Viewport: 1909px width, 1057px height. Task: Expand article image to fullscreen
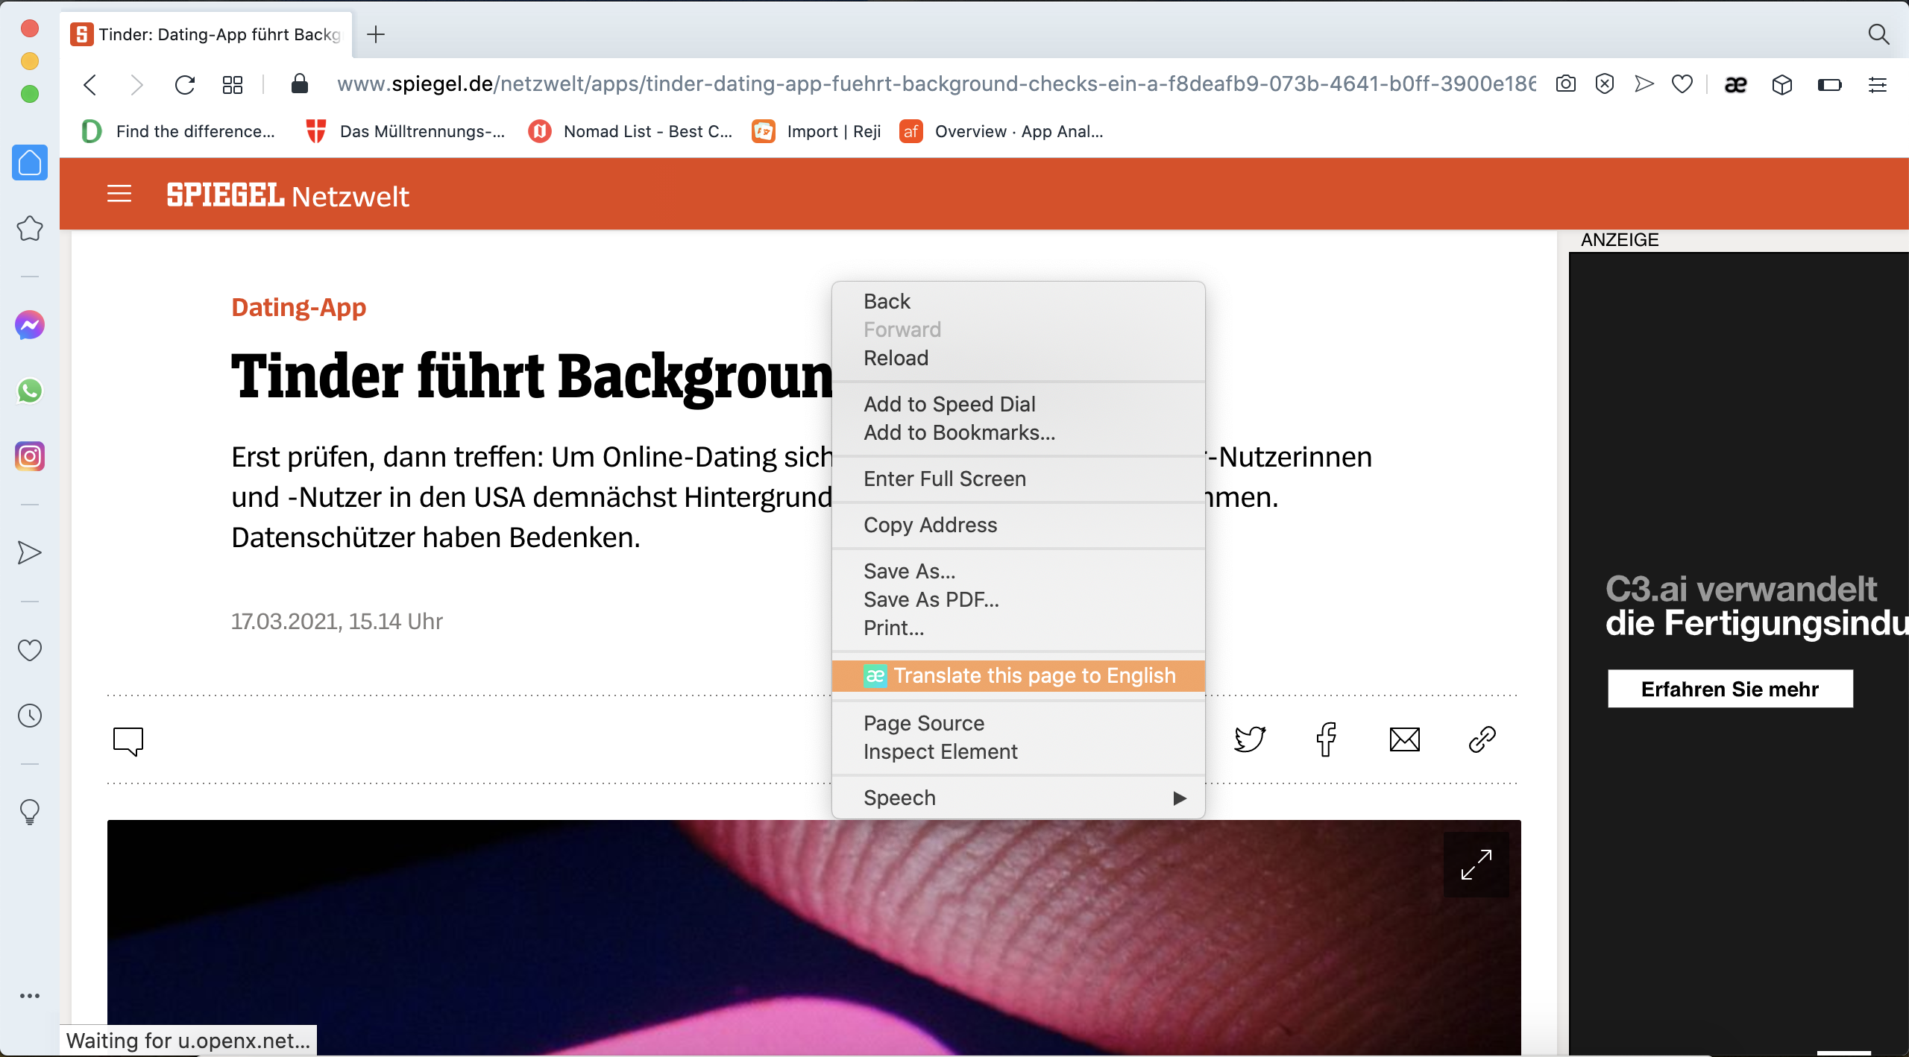pyautogui.click(x=1476, y=865)
